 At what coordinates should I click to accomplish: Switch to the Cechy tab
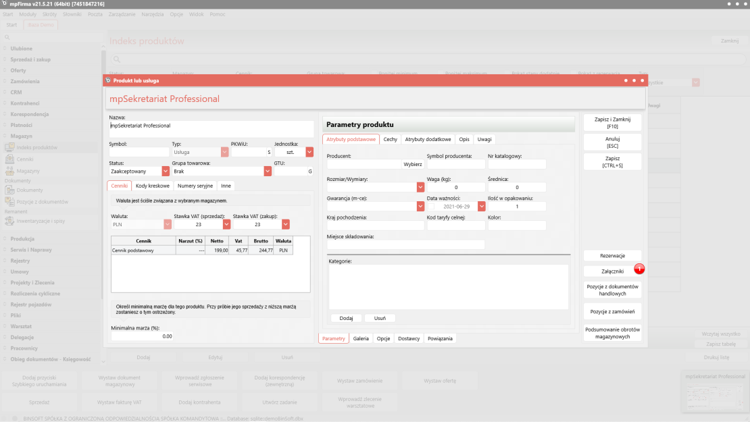click(x=391, y=140)
